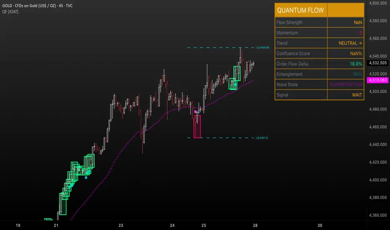The height and width of the screenshot is (230, 390).
Task: Click the date 25 on time axis
Action: [x=204, y=225]
